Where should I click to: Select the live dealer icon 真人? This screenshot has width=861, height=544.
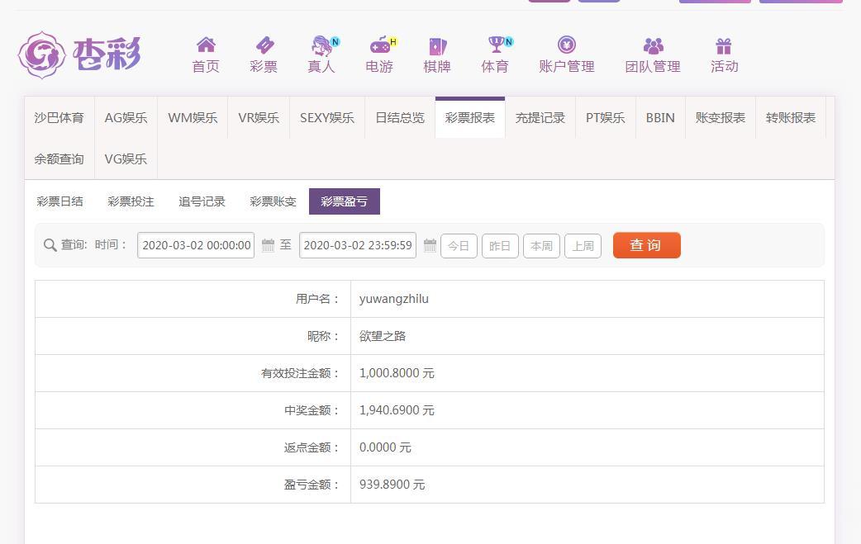321,45
